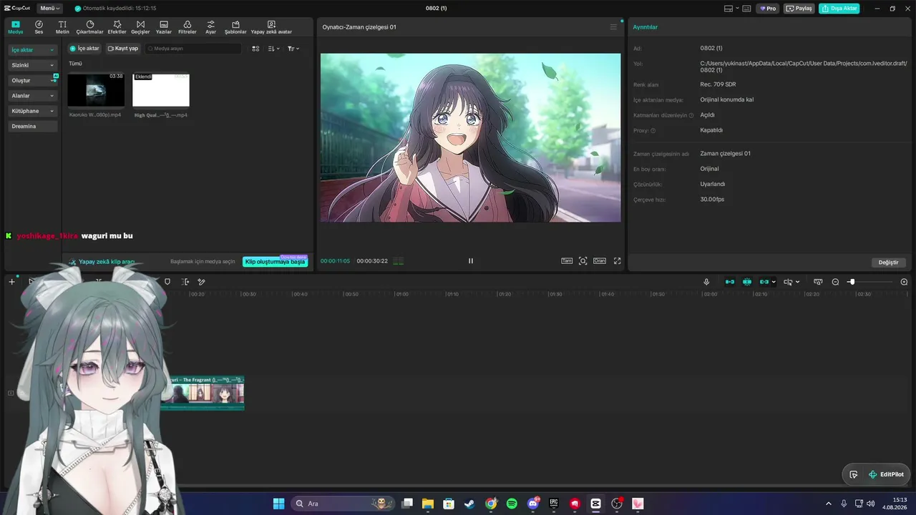Open the Geçişler transitions tab

tap(140, 27)
